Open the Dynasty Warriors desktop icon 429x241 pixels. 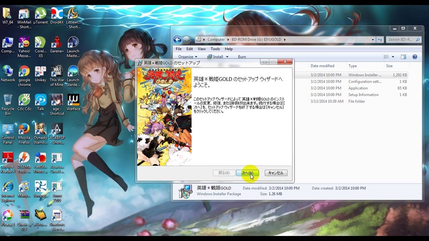tap(41, 134)
